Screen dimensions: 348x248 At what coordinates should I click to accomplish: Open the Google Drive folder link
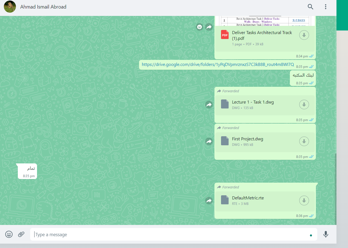pyautogui.click(x=218, y=65)
